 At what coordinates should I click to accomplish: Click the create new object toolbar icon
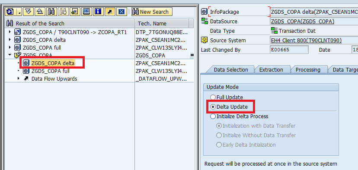point(75,12)
